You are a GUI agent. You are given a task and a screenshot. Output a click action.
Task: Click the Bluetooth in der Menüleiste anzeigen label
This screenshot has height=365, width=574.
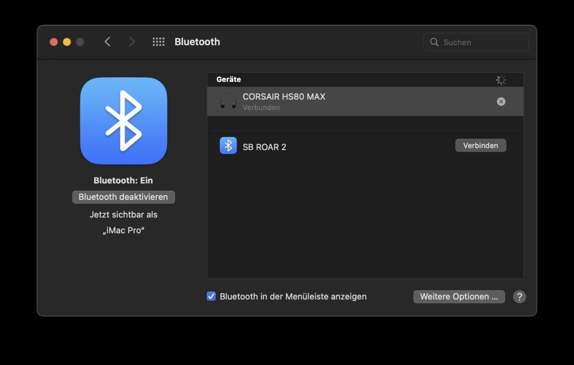click(293, 296)
